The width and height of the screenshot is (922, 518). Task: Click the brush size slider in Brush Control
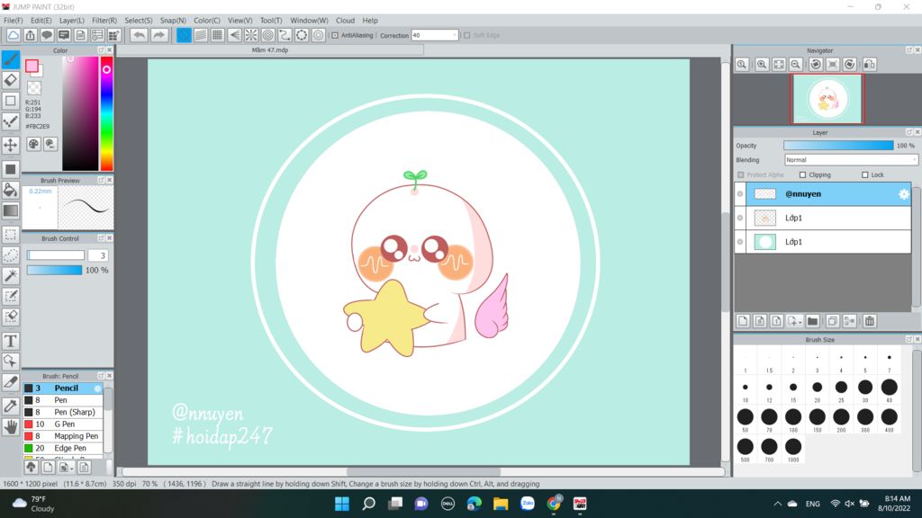55,255
